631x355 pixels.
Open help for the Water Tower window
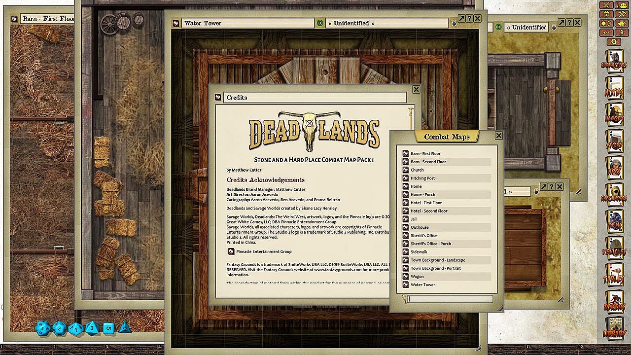tap(469, 18)
